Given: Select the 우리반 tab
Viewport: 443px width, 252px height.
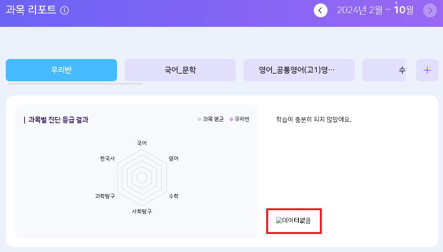Looking at the screenshot, I should pos(61,70).
